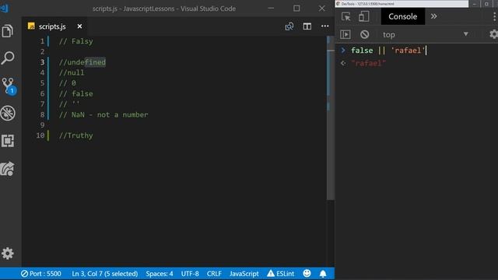Click the VS Code logo in title bar
The height and width of the screenshot is (280, 498).
5,9
